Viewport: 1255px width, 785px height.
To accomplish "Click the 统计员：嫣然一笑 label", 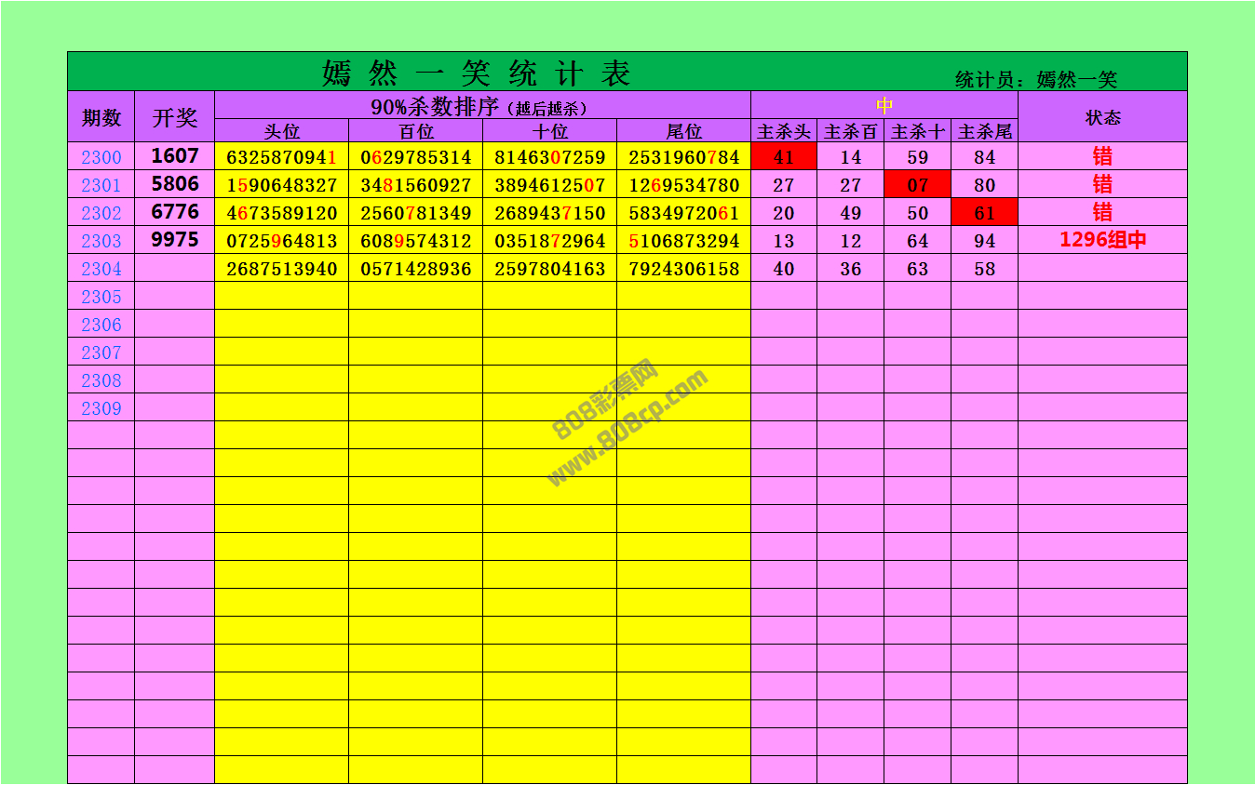I will (1035, 80).
